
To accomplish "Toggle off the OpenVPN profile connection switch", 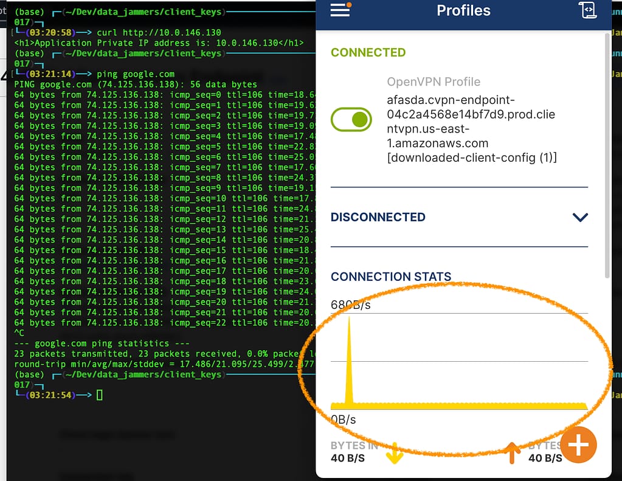I will (351, 119).
